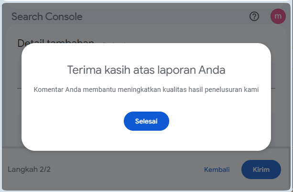Click the Terima kasih atas laporan Anda heading
Screen dimensions: 293x192
[x=146, y=70]
